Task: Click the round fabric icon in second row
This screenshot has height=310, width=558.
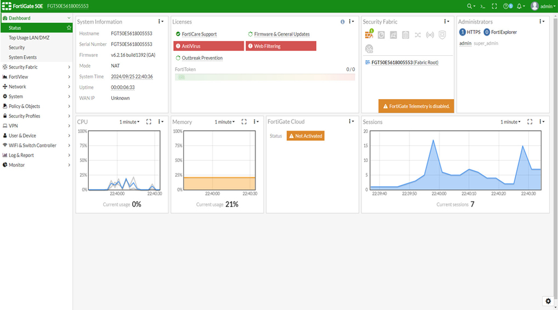Action: coord(369,49)
